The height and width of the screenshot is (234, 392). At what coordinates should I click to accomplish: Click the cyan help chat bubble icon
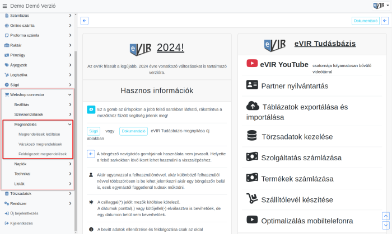click(x=91, y=109)
